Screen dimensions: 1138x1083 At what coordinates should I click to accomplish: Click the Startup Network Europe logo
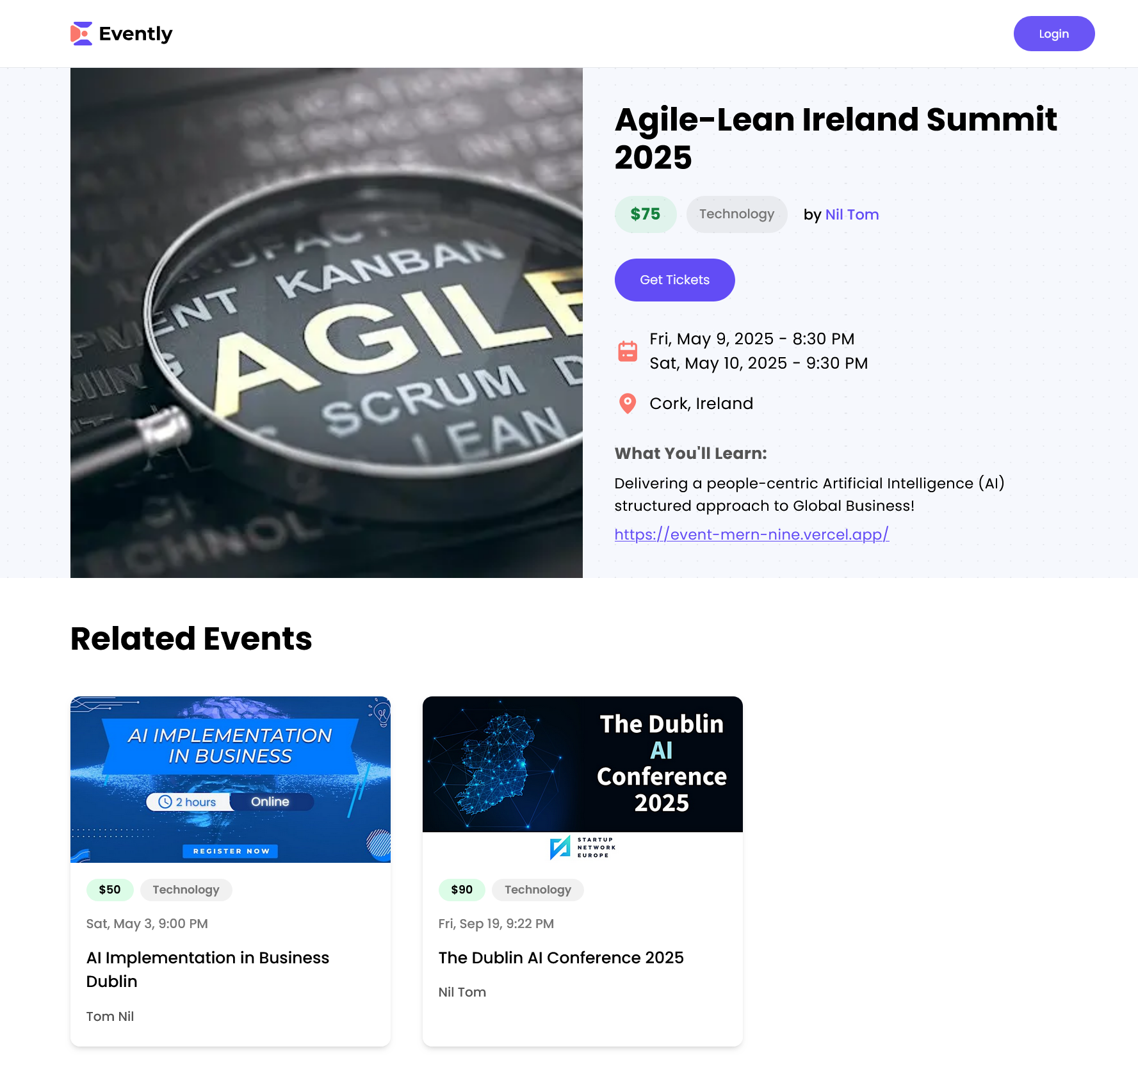(581, 847)
